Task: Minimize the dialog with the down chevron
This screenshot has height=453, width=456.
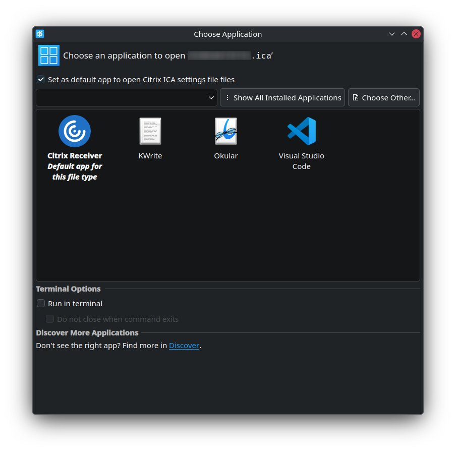Action: (x=392, y=34)
